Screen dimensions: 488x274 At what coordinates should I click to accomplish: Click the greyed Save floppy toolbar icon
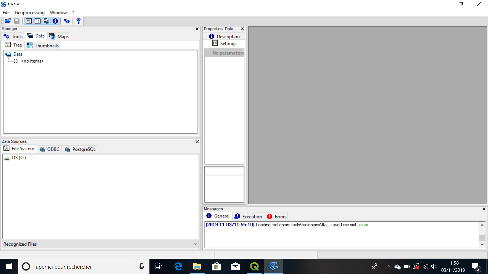[x=17, y=21]
